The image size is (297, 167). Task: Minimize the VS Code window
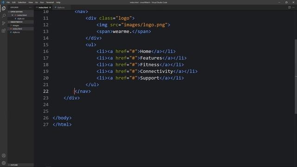click(x=279, y=2)
